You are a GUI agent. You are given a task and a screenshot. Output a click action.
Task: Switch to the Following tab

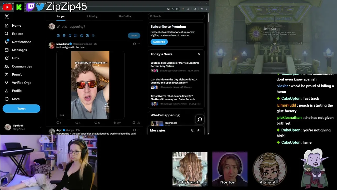(x=92, y=16)
